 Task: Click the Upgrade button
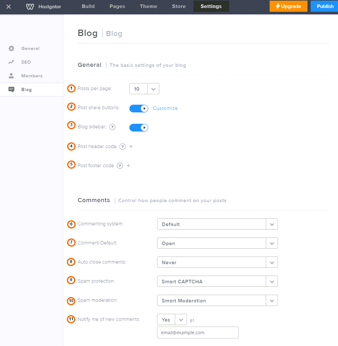click(288, 6)
